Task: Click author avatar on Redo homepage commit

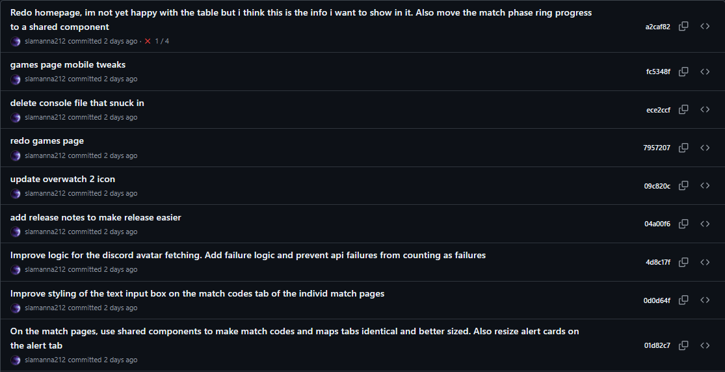Action: coord(16,41)
